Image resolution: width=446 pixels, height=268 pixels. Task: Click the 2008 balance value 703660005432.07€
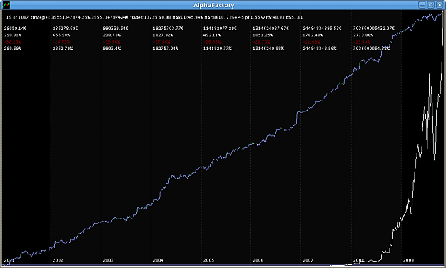click(374, 29)
